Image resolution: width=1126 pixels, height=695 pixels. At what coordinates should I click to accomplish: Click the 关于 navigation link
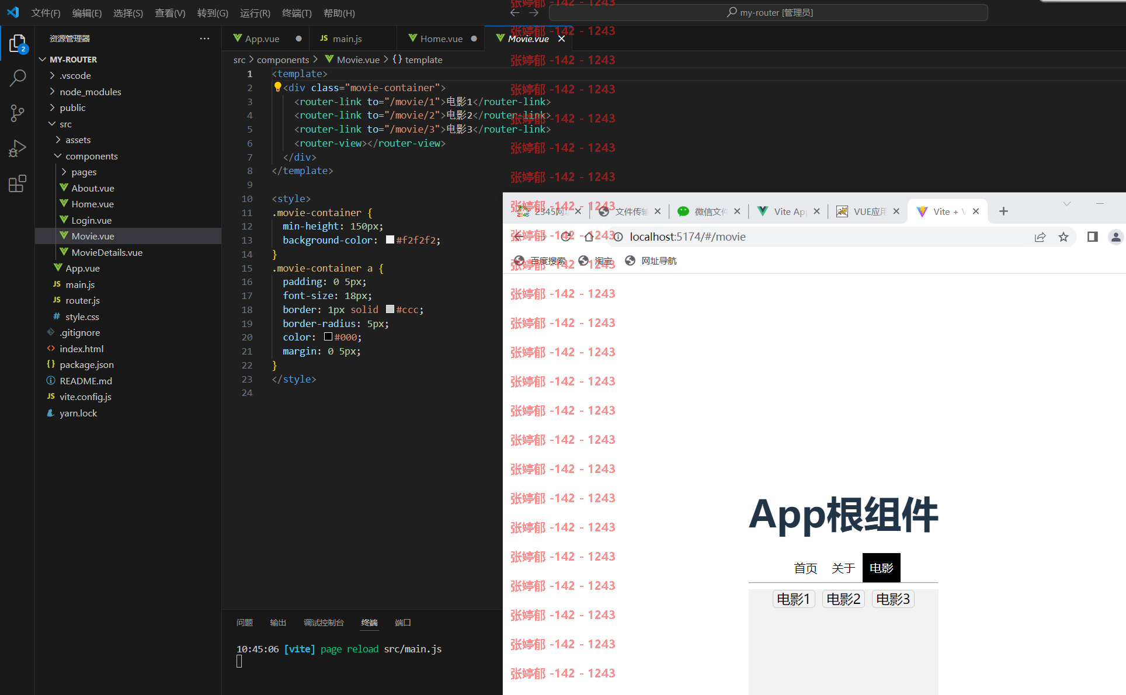coord(843,568)
